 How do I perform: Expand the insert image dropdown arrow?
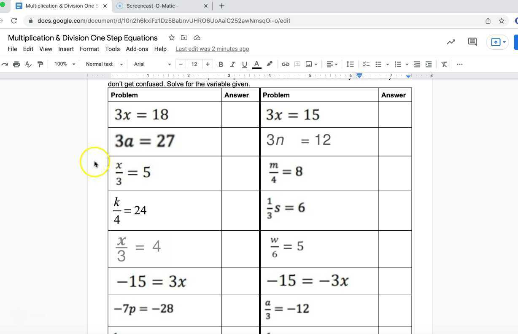[x=316, y=64]
